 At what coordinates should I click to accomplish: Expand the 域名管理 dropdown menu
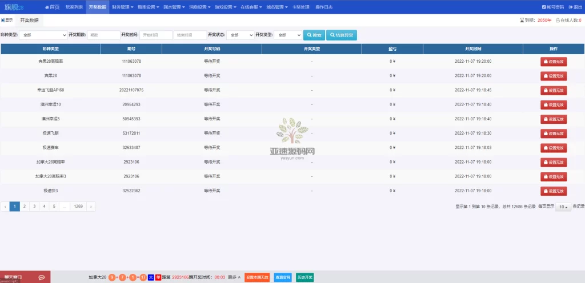coord(277,7)
